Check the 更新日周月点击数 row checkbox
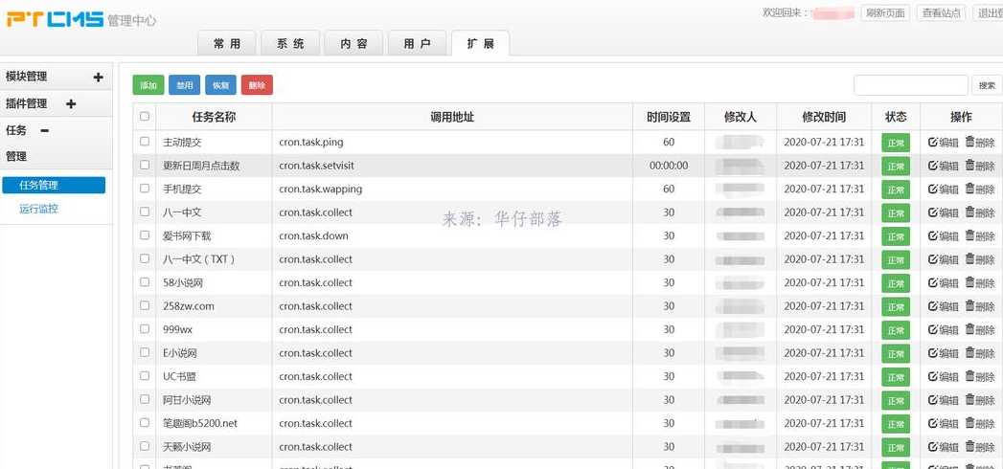This screenshot has width=1003, height=469. coord(145,165)
